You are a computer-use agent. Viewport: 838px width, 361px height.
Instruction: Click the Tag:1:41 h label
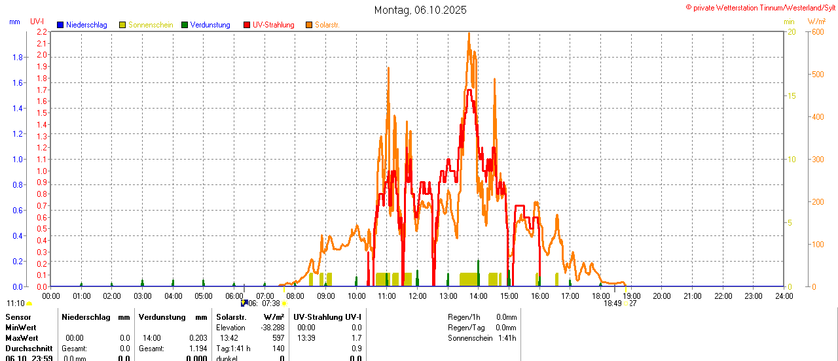tap(233, 349)
